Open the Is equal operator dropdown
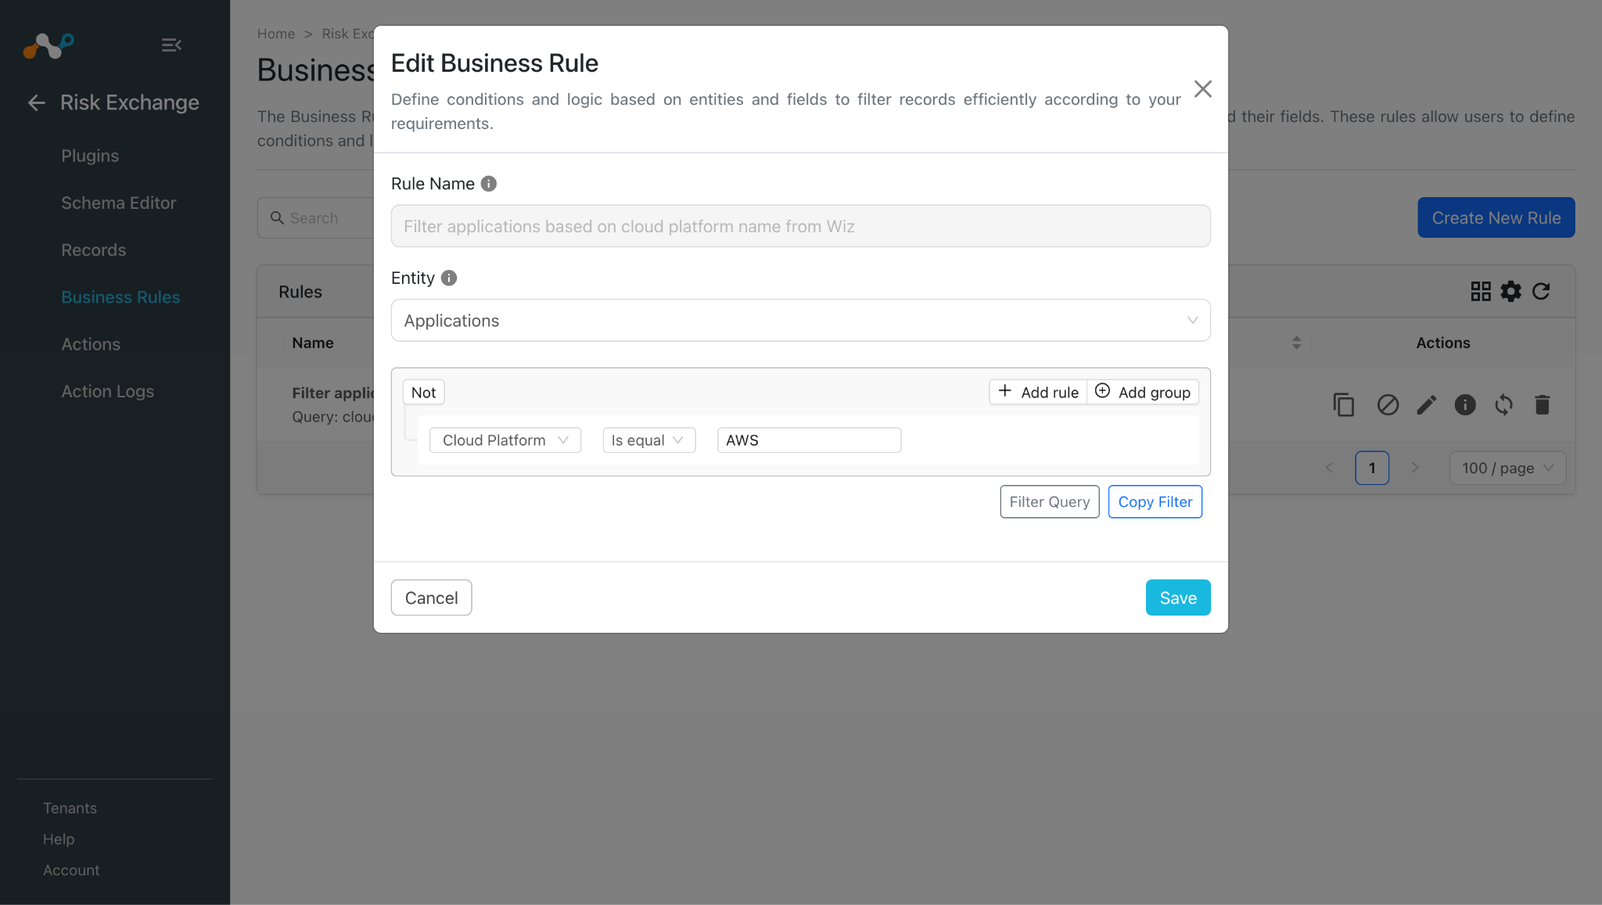The image size is (1602, 905). tap(648, 440)
